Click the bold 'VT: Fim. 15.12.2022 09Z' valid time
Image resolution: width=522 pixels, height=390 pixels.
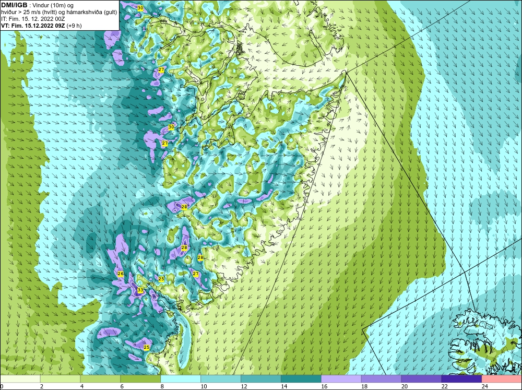tap(33, 26)
